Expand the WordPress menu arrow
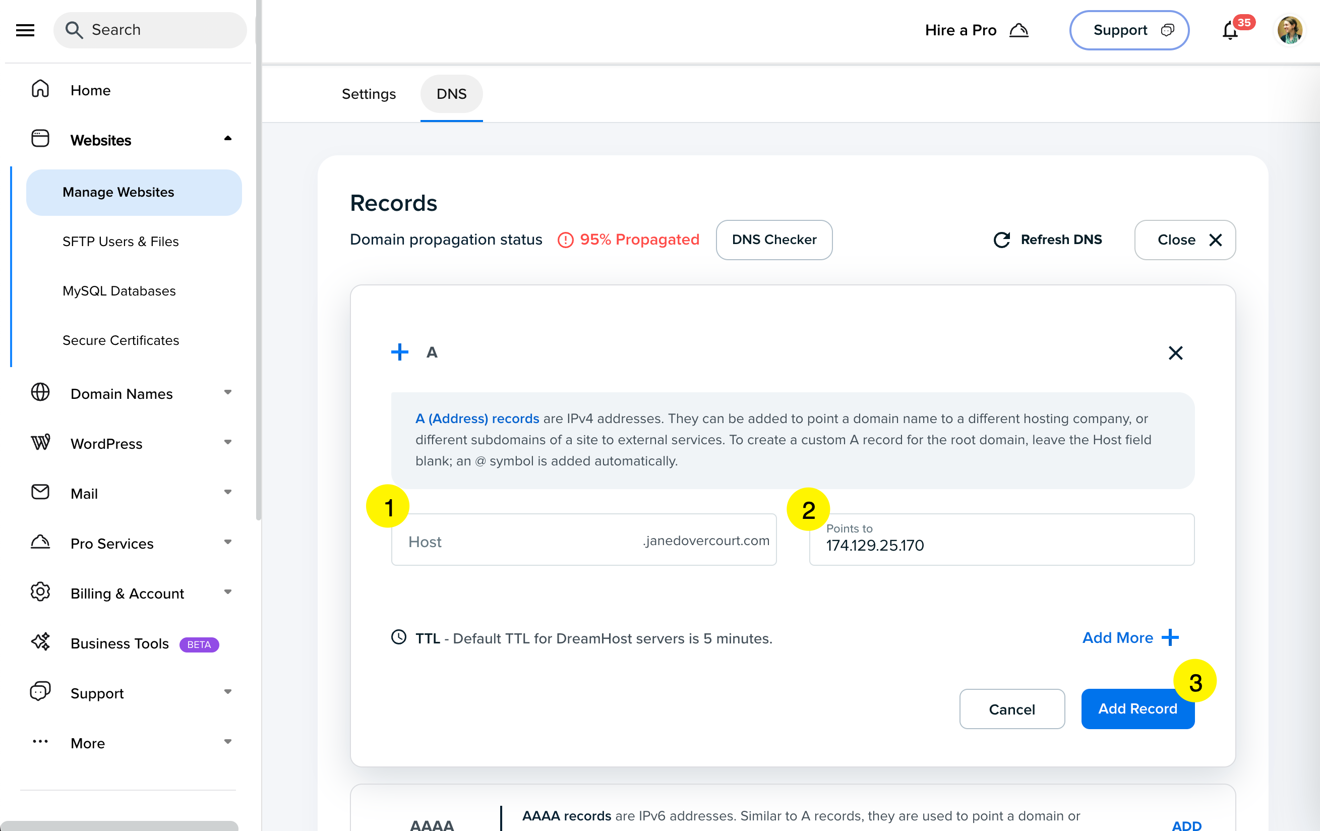 227,442
